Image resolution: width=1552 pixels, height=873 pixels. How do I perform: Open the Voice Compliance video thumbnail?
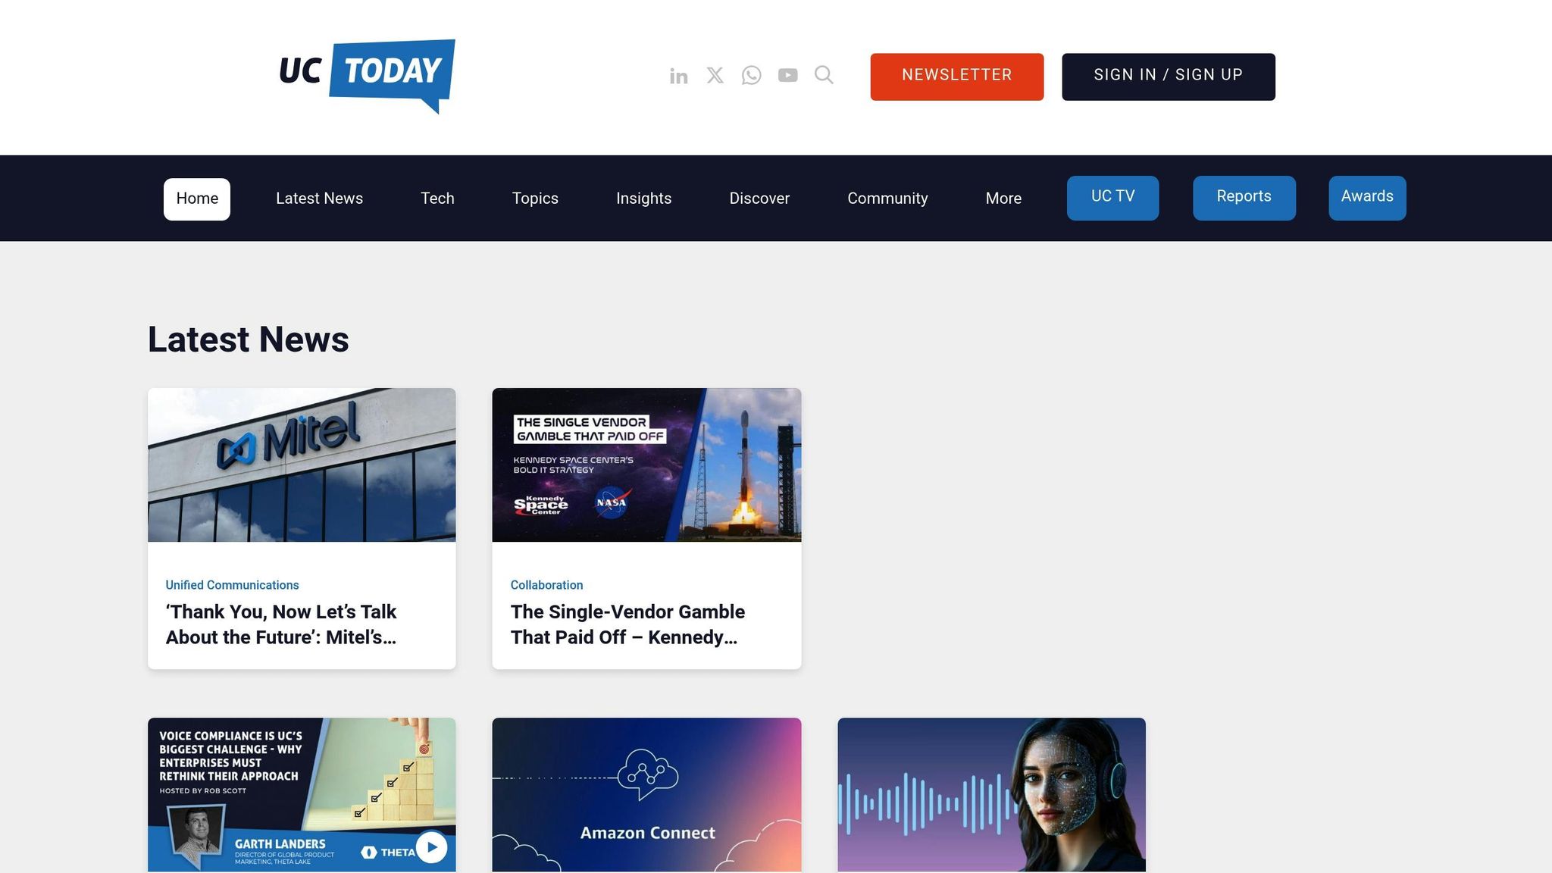tap(302, 795)
